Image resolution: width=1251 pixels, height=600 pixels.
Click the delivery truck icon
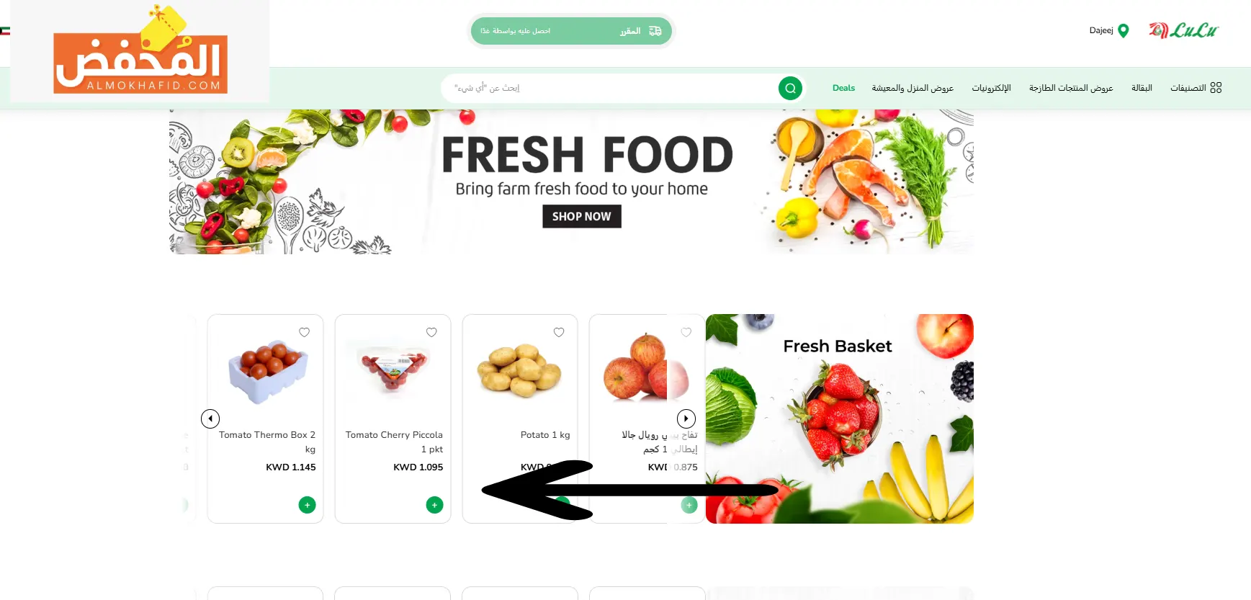655,31
